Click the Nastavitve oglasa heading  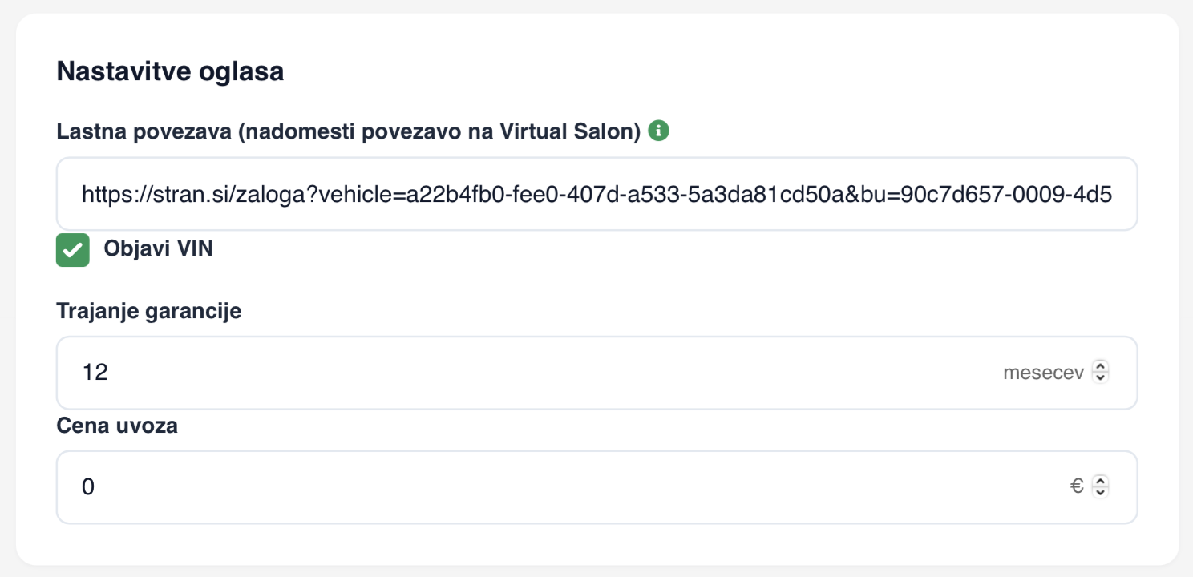[170, 71]
